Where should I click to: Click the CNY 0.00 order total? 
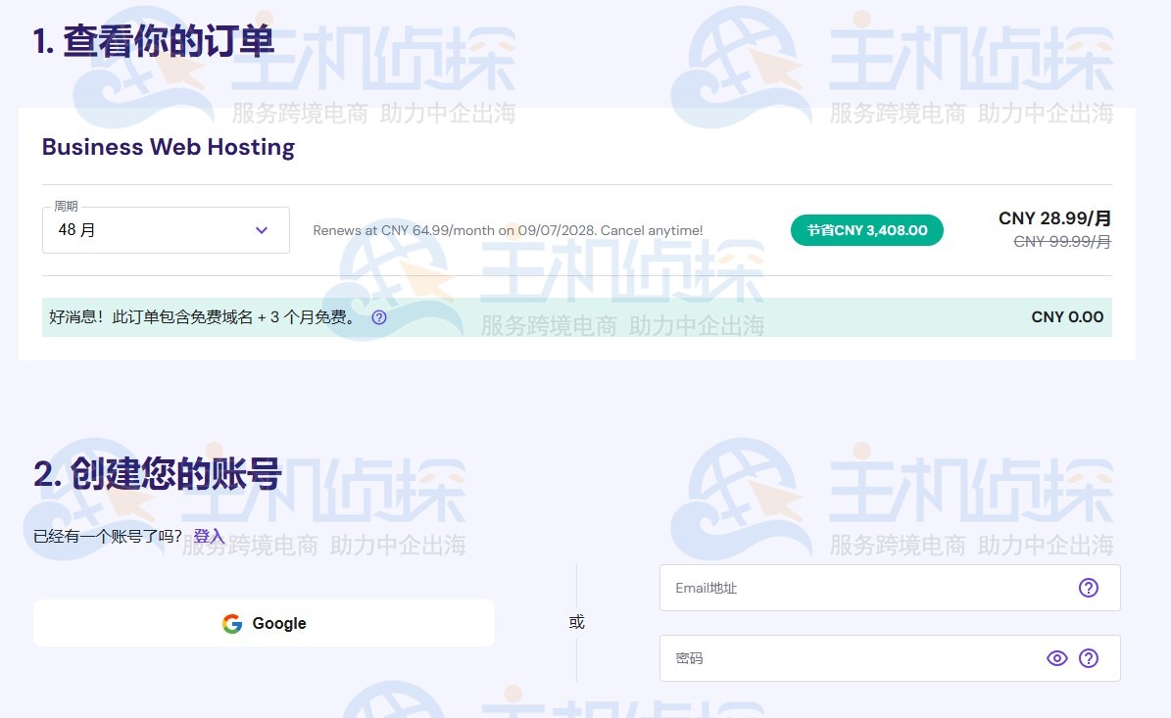(x=1067, y=317)
